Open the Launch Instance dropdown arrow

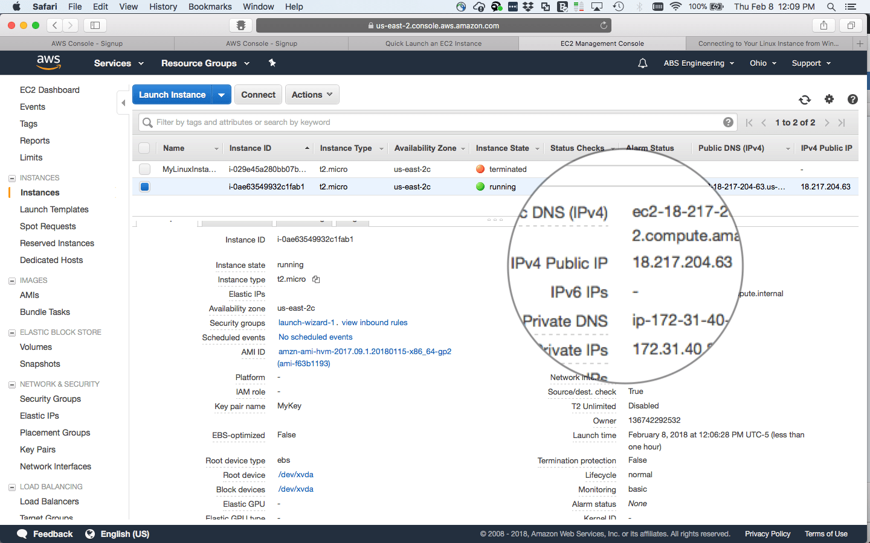pyautogui.click(x=222, y=95)
